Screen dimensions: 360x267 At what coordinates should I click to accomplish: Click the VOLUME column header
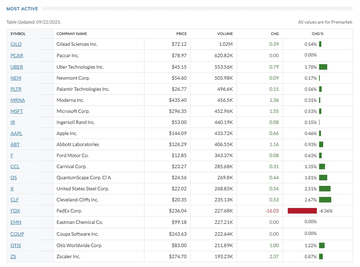tap(225, 34)
